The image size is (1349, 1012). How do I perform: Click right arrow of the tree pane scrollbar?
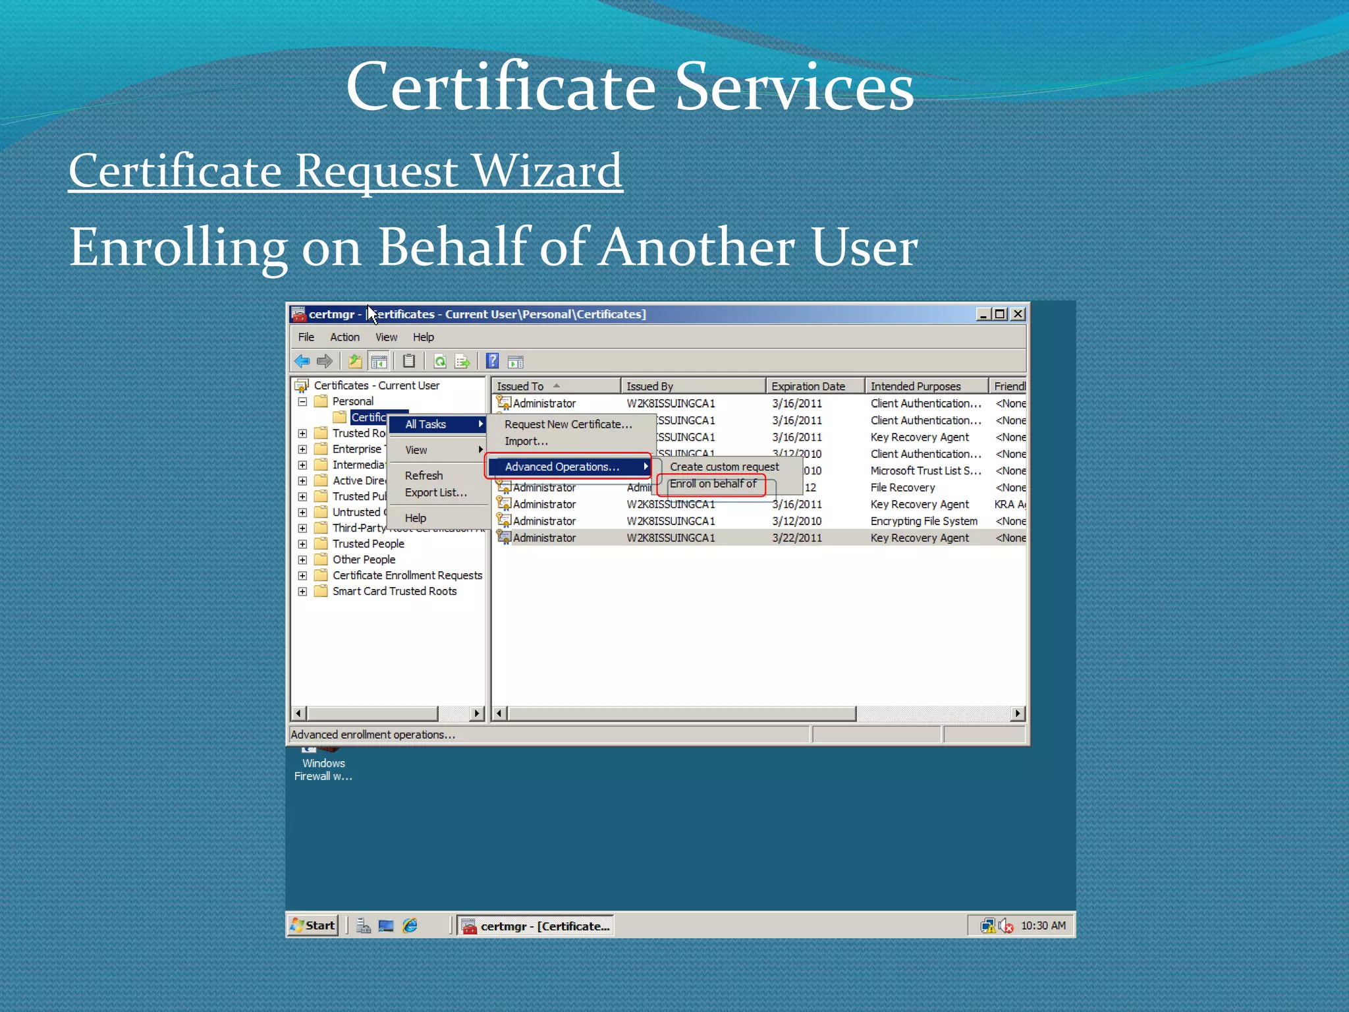pos(477,713)
